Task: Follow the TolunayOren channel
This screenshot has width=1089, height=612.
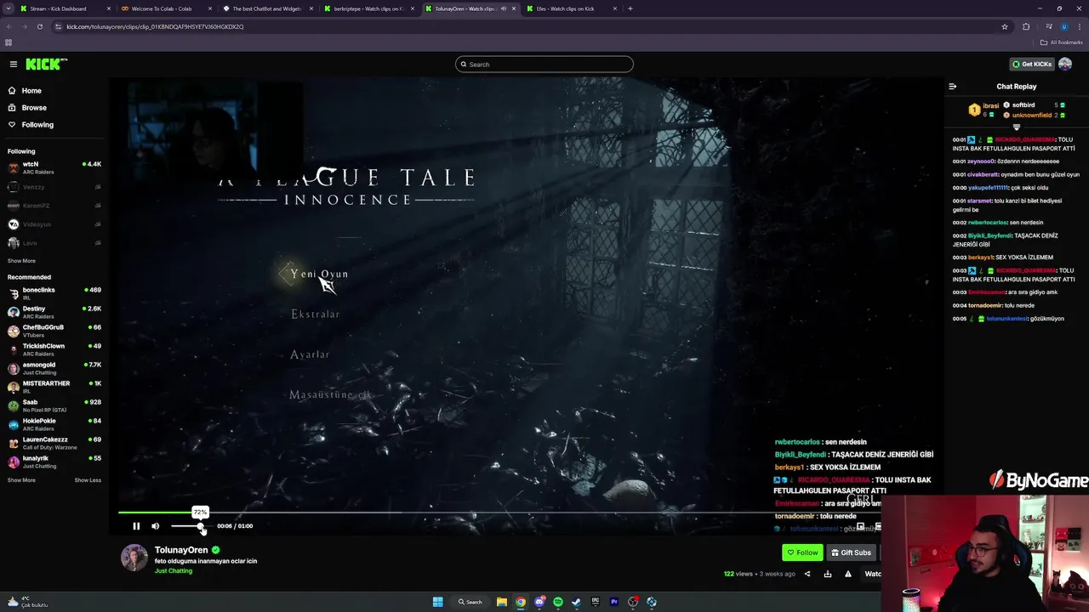Action: [x=802, y=552]
